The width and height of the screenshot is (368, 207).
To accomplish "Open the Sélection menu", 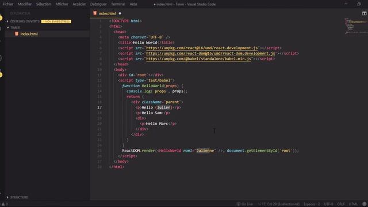I will (x=44, y=4).
